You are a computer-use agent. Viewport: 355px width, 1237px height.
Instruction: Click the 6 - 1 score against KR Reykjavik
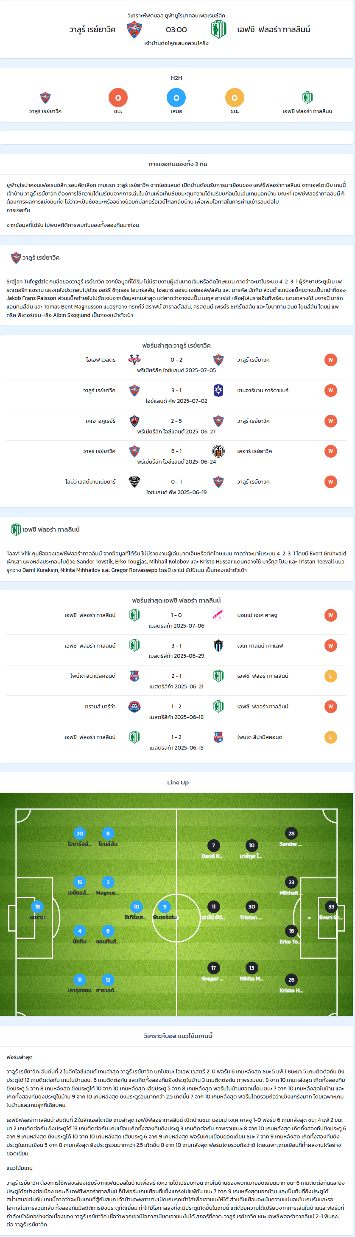pos(176,451)
